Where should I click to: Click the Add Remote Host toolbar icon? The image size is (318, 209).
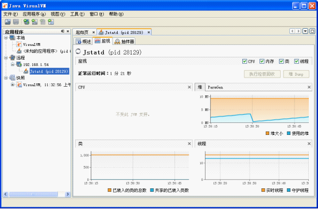[26, 22]
